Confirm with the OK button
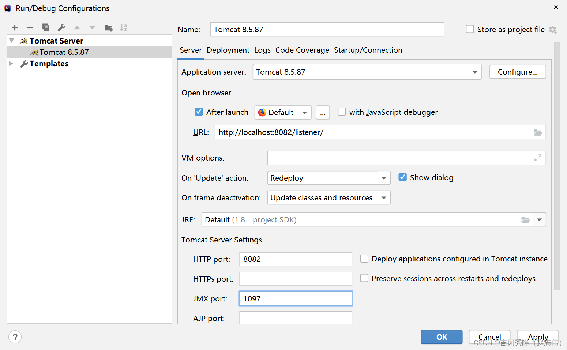 (442, 337)
